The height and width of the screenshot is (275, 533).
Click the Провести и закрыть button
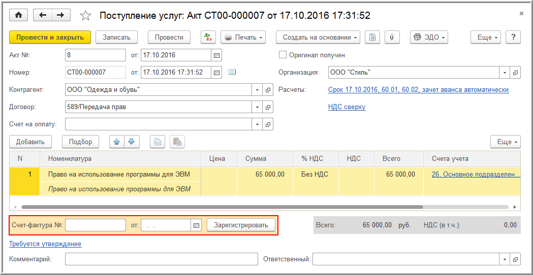point(50,37)
